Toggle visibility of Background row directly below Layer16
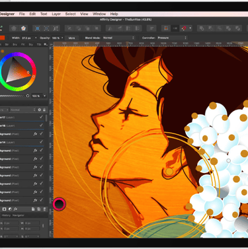The height and width of the screenshot is (249, 248). tap(41, 134)
